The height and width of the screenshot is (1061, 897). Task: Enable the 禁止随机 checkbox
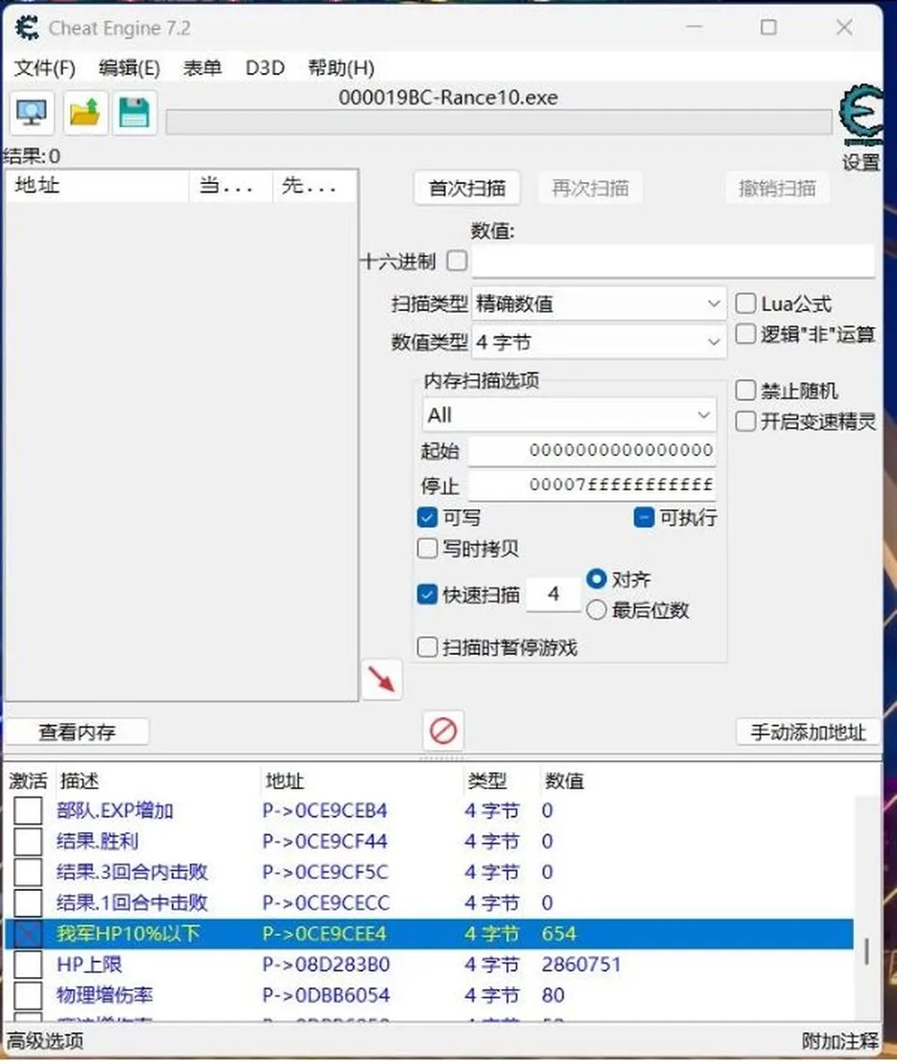pyautogui.click(x=746, y=389)
